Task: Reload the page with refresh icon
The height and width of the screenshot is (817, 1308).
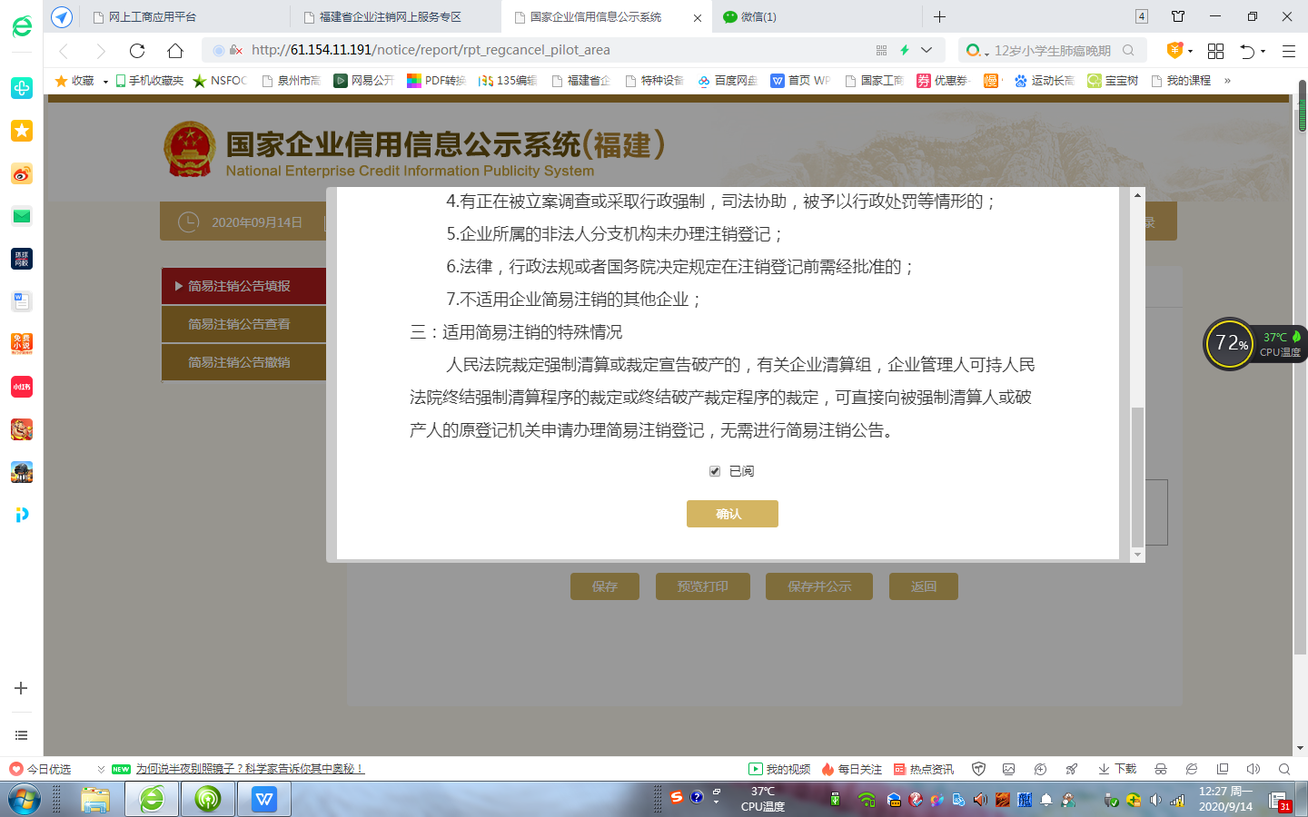Action: [137, 51]
